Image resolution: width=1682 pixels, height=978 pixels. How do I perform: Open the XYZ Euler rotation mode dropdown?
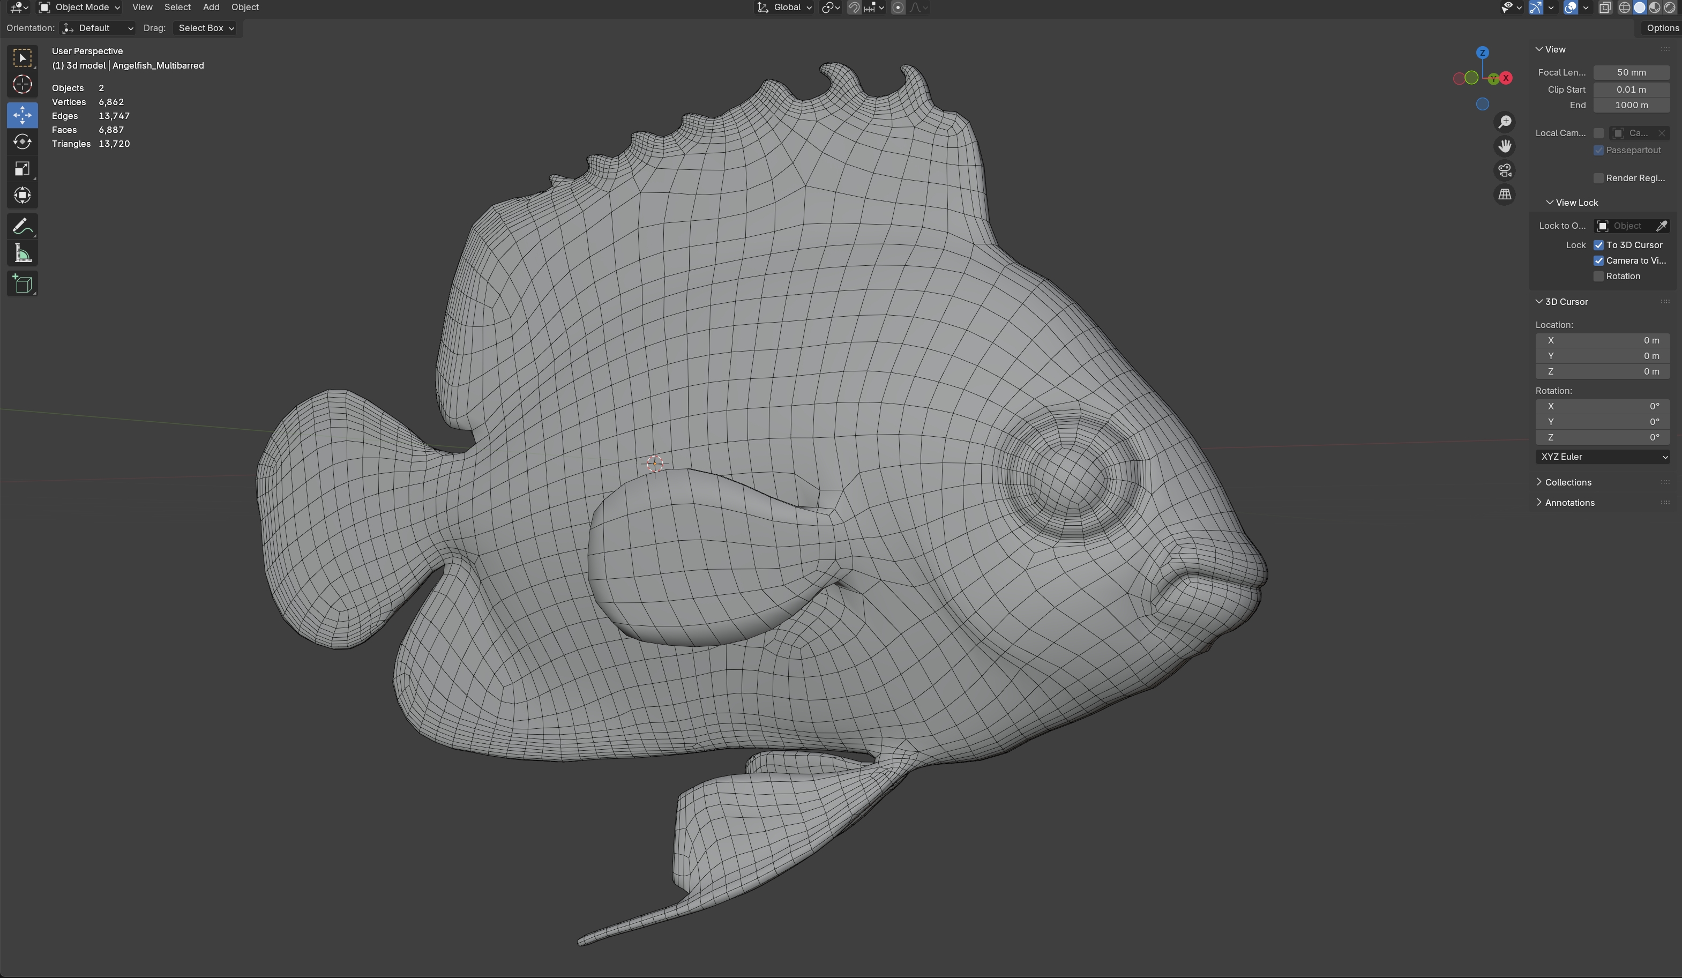tap(1602, 457)
